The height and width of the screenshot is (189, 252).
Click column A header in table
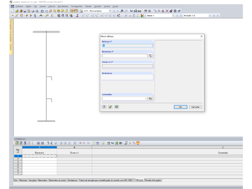coord(39,147)
